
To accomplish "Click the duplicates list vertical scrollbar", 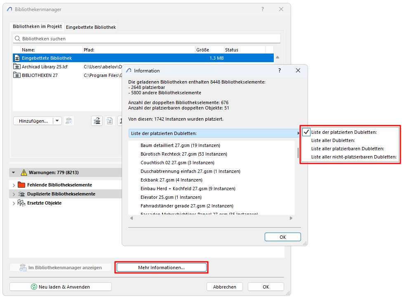I will pos(298,153).
